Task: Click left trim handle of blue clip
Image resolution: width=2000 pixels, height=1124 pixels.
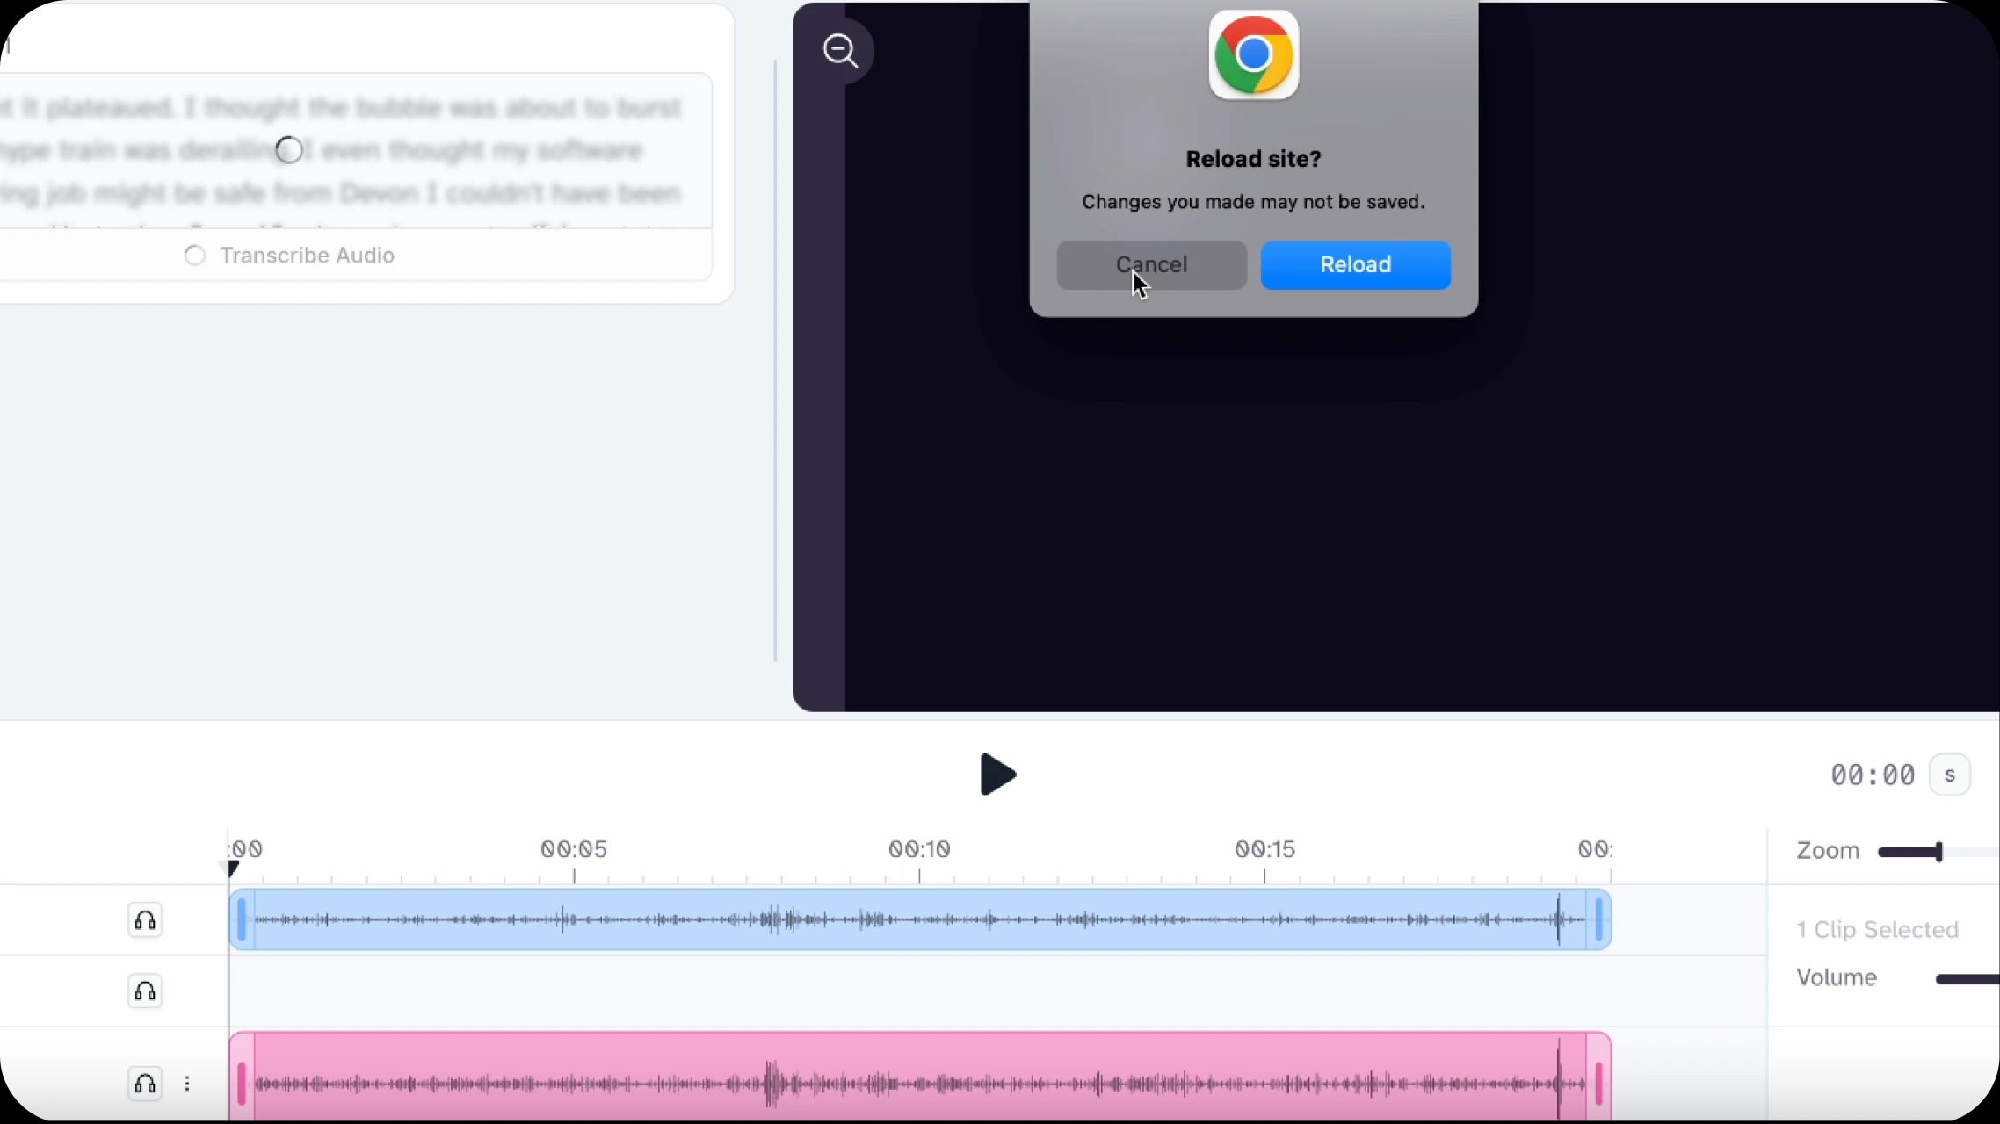Action: coord(242,920)
